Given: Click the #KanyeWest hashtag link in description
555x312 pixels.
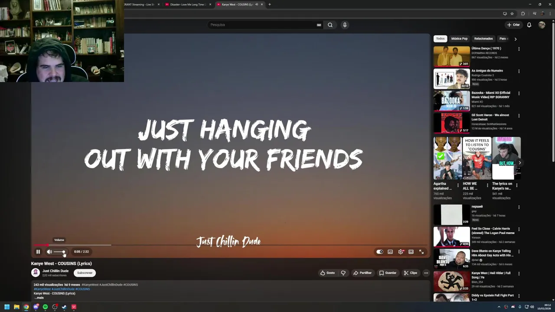Looking at the screenshot, I should tap(42, 289).
